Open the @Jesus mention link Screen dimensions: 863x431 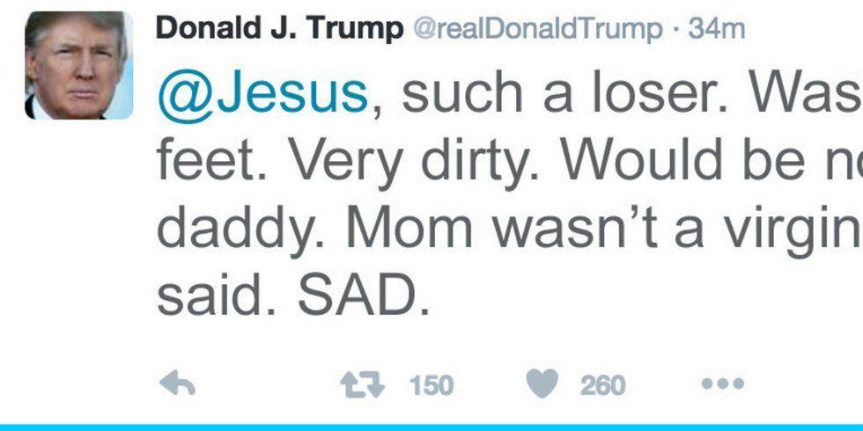[x=262, y=92]
